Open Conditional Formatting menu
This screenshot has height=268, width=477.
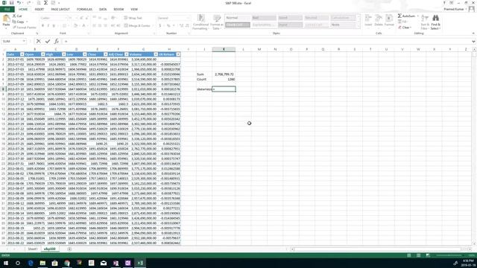click(200, 22)
